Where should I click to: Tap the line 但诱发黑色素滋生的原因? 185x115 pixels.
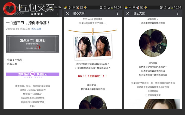tap(153, 71)
